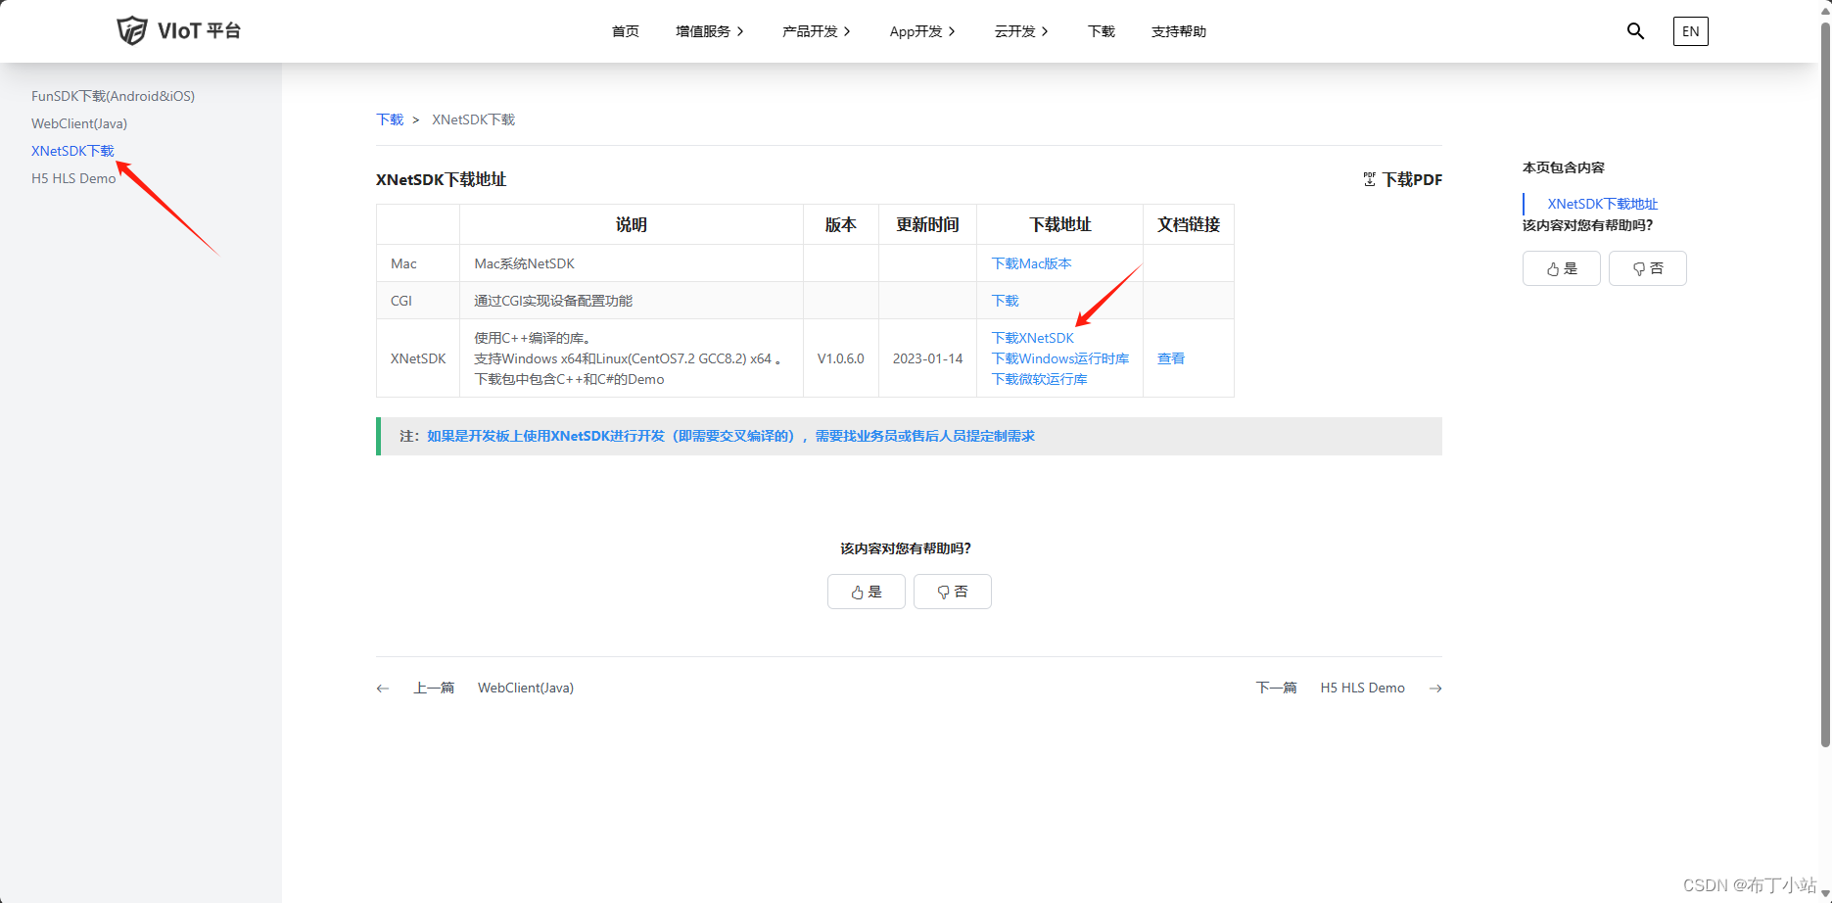Open the search magnifier icon

click(1635, 31)
